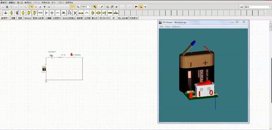The width and height of the screenshot is (272, 130).
Task: Select resistor R1 in the schematic
Action: (x=61, y=57)
